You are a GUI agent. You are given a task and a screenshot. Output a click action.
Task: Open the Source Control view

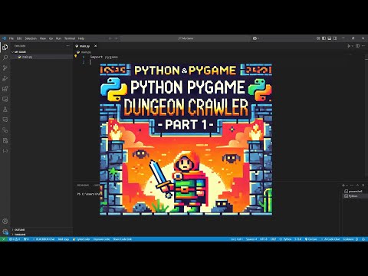5,68
